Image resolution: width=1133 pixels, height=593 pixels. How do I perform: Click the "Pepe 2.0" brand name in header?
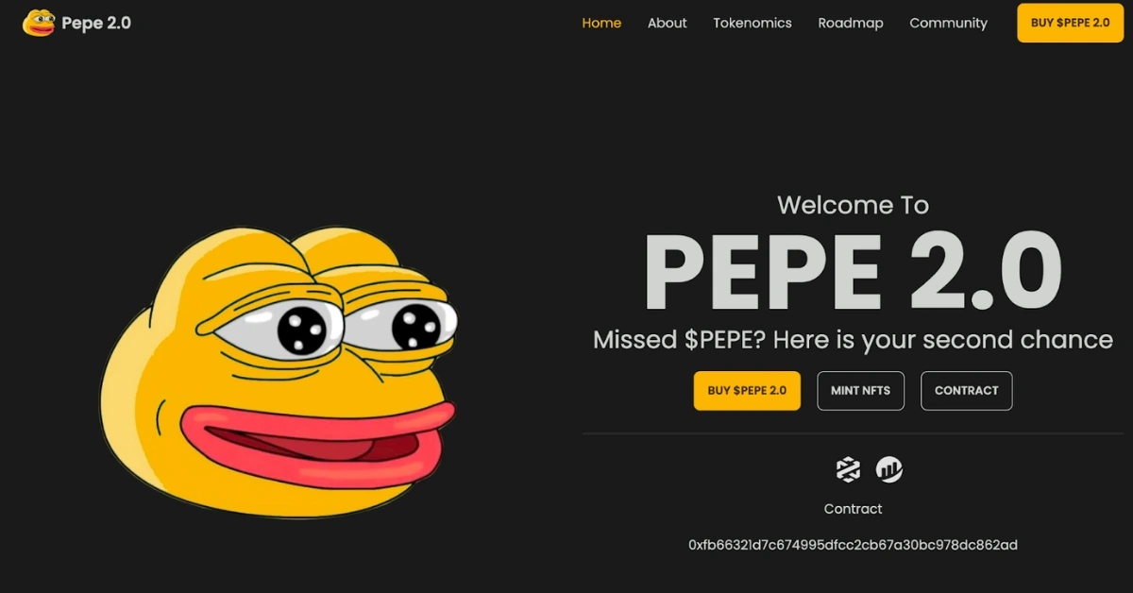[x=96, y=23]
